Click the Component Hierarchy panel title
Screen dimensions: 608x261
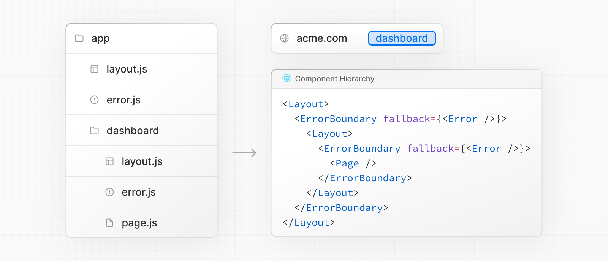(334, 79)
